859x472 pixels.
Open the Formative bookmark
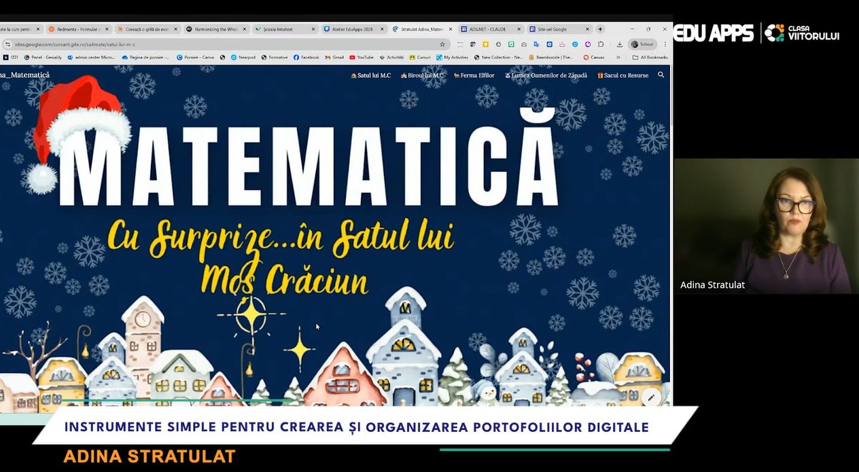275,57
